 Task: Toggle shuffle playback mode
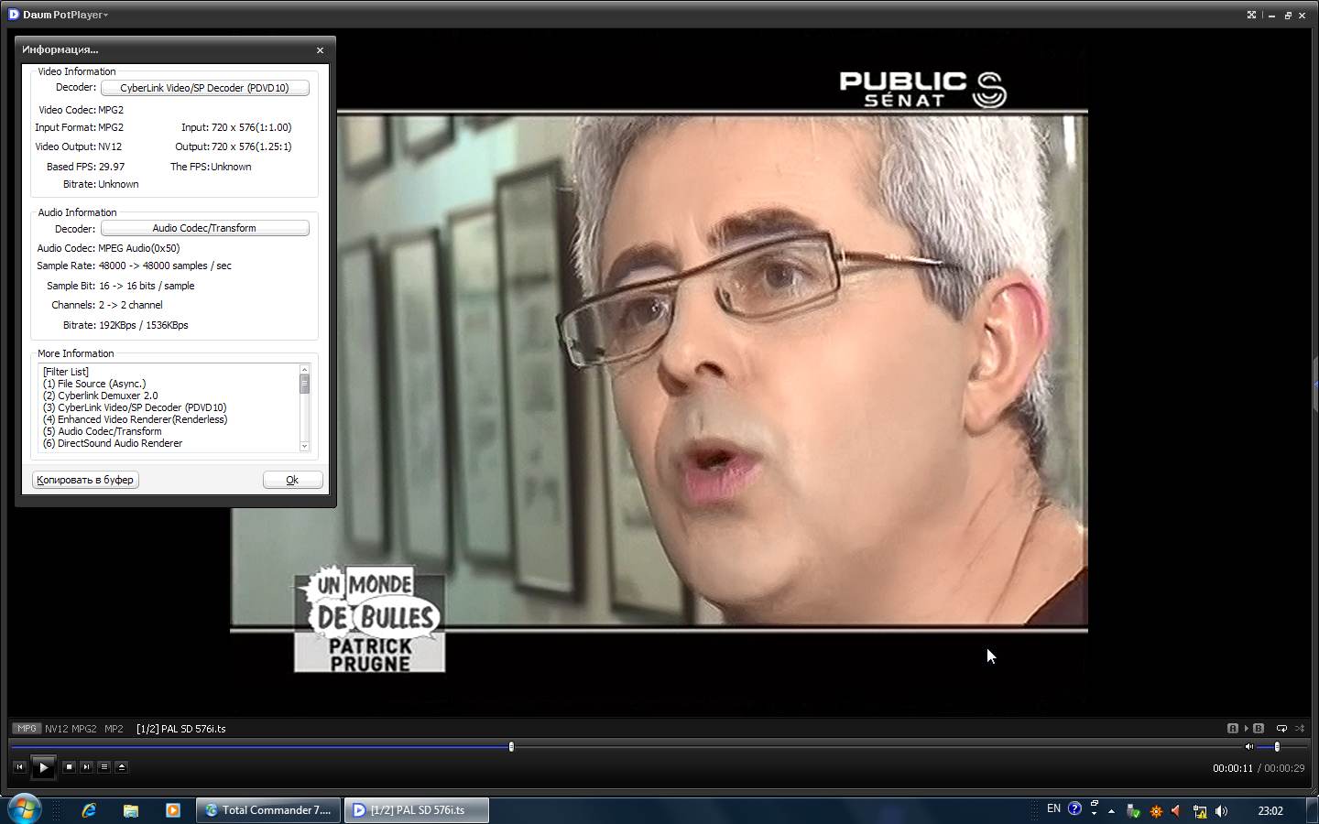click(1299, 729)
